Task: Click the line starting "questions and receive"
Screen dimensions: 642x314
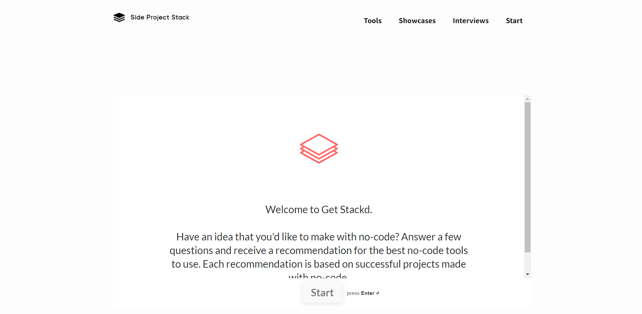Action: pyautogui.click(x=319, y=251)
